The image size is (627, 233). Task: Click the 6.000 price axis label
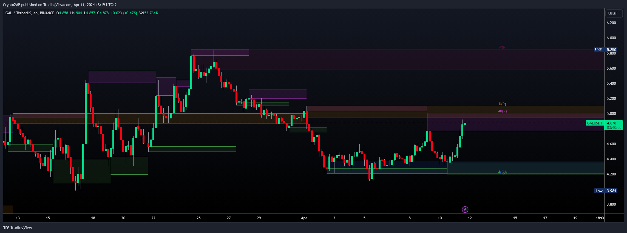(611, 38)
